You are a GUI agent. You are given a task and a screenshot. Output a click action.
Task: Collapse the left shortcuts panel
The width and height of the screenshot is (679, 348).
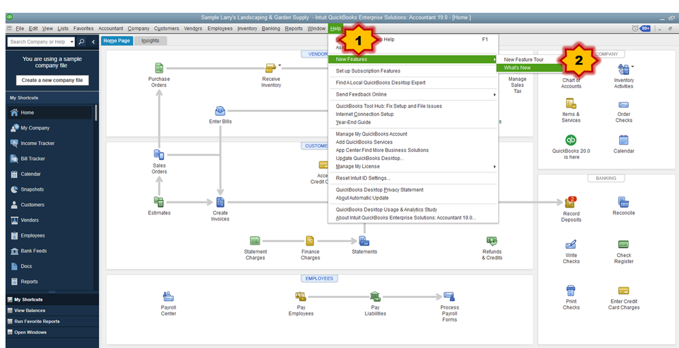[93, 42]
